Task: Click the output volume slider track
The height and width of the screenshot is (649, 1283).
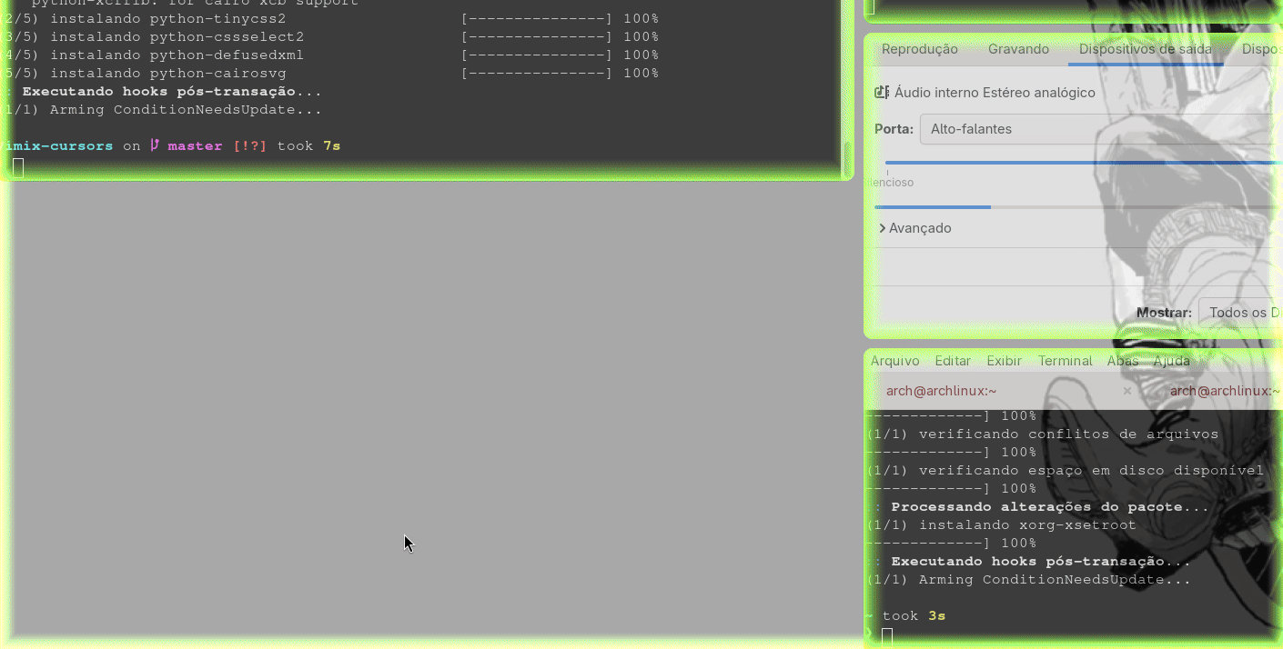Action: pyautogui.click(x=1083, y=163)
